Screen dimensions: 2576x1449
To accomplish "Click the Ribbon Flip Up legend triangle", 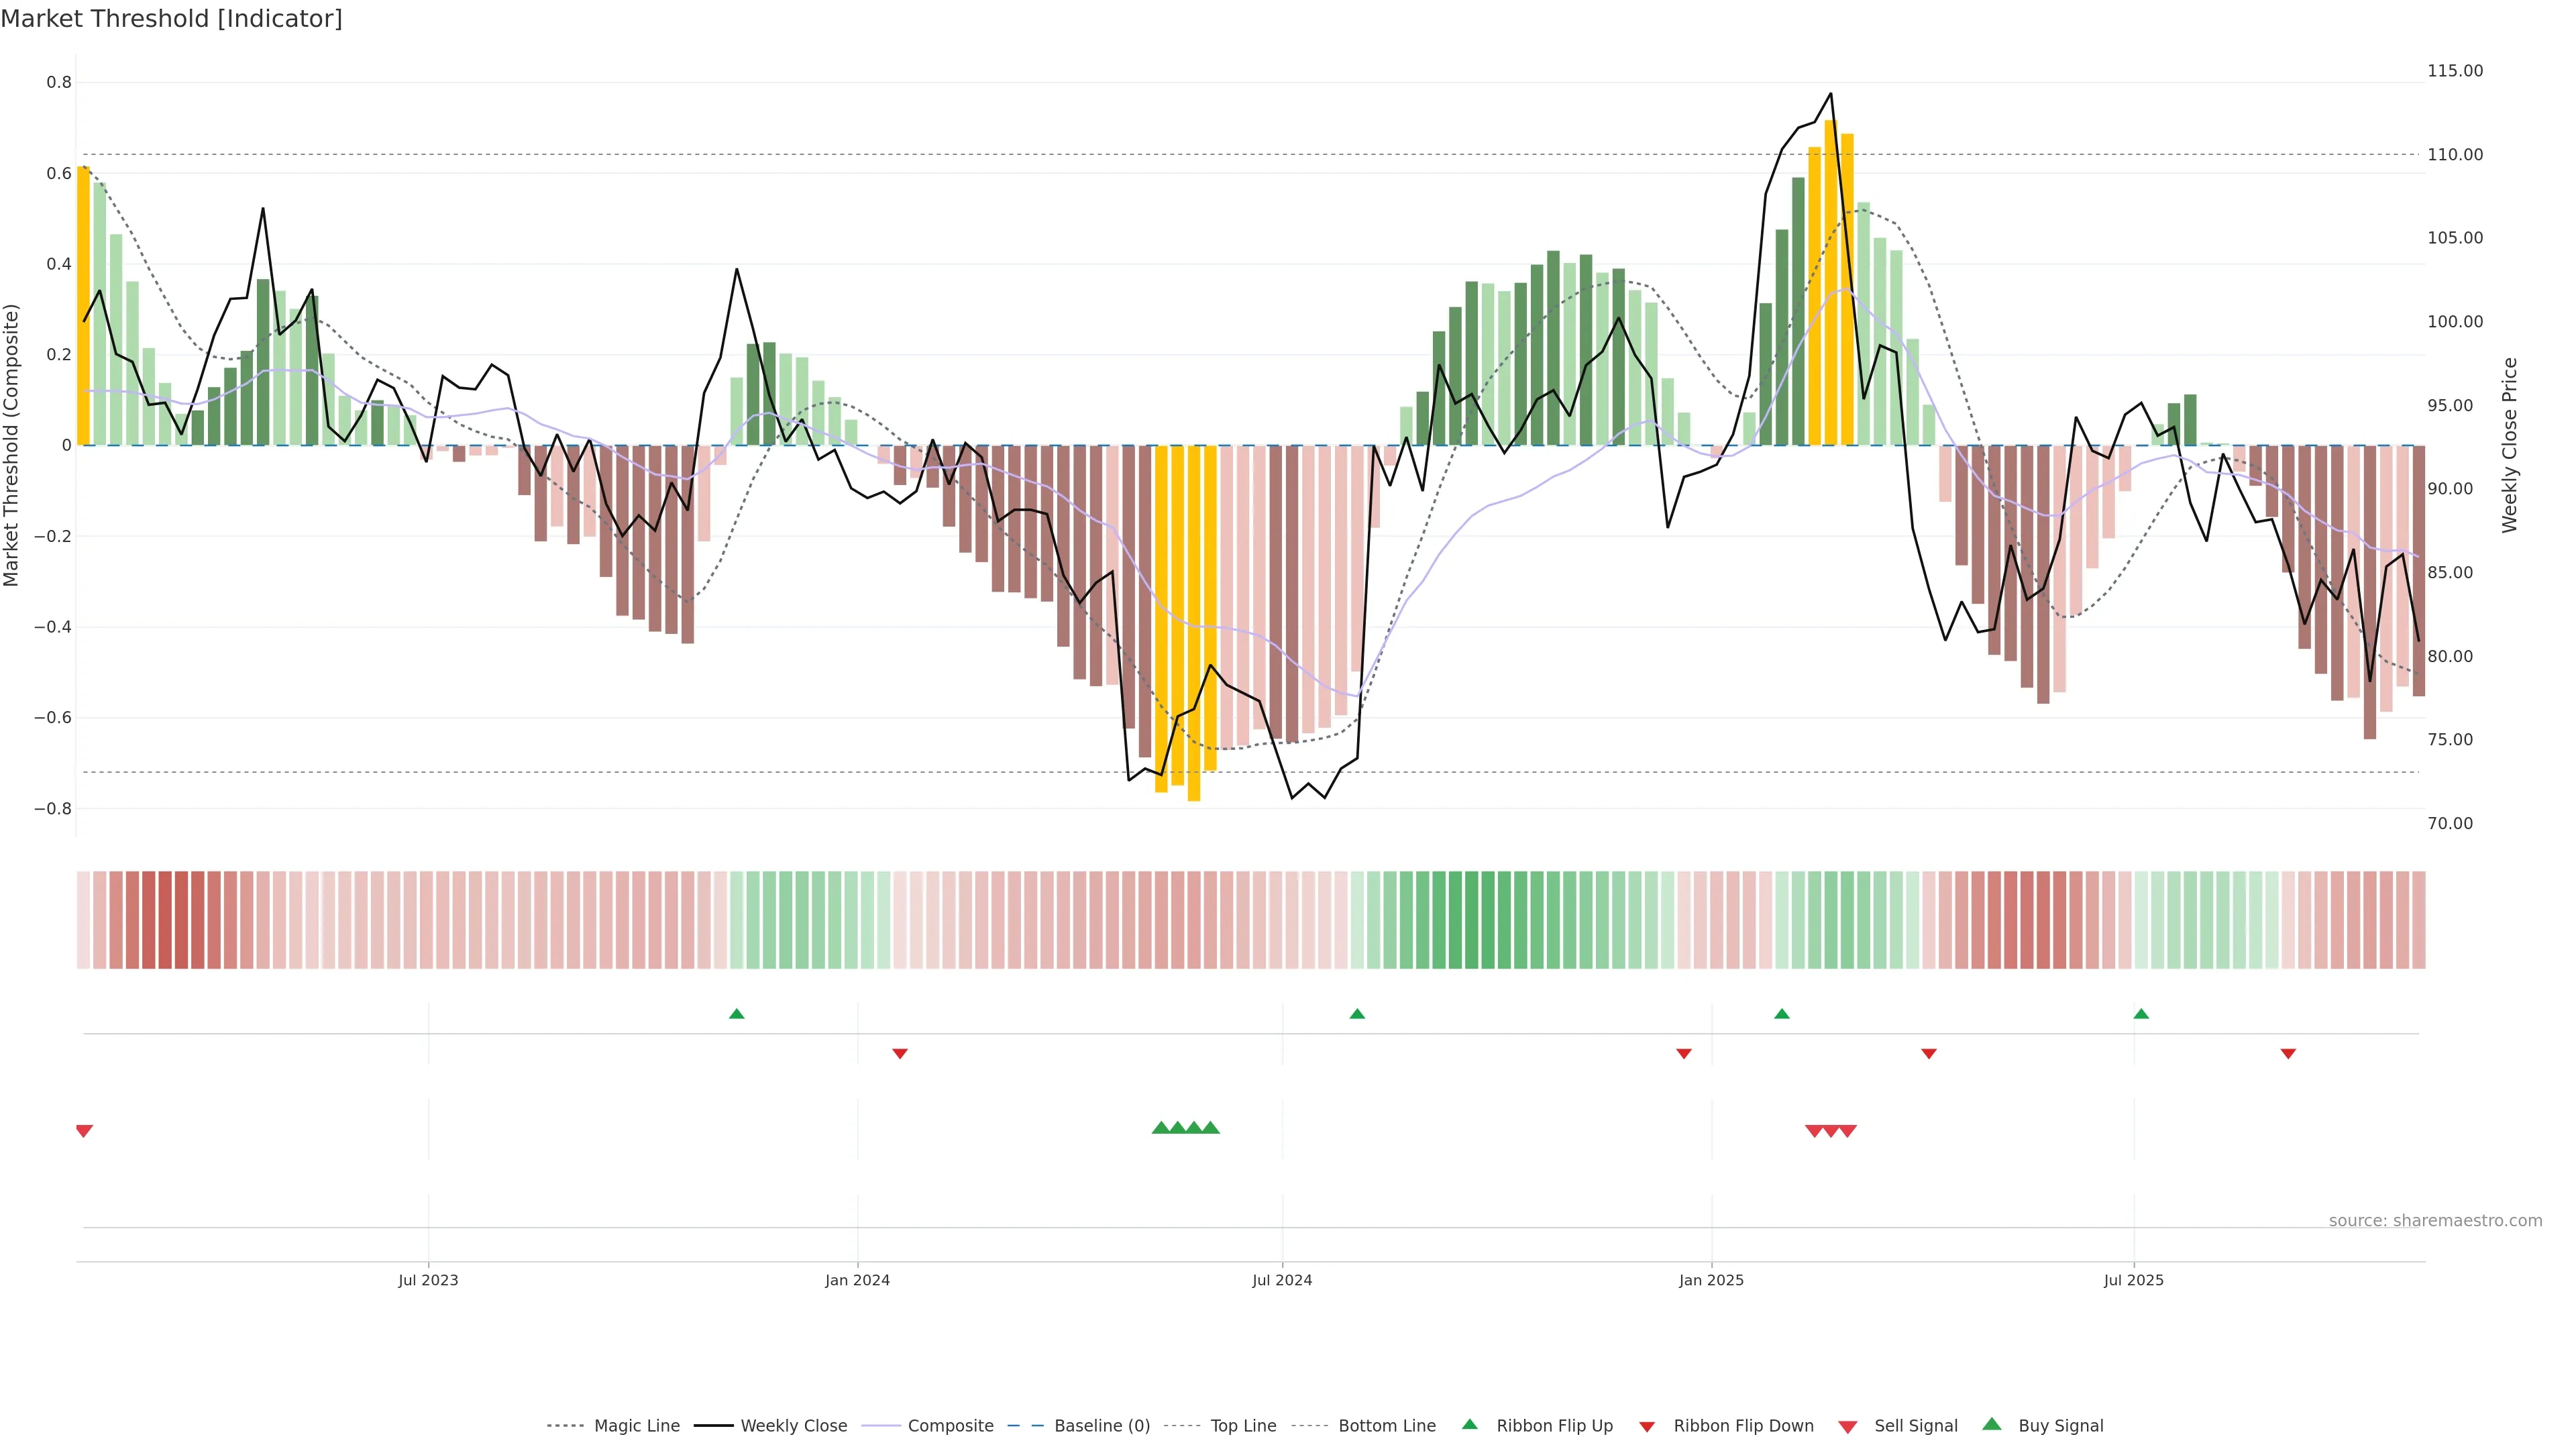I will (1469, 1424).
